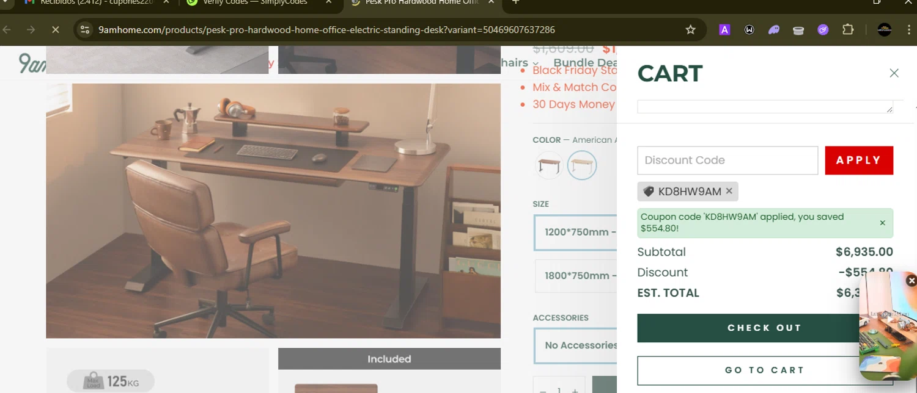Click the Subtotal $6,935.00 amount
917x393 pixels.
pos(864,252)
